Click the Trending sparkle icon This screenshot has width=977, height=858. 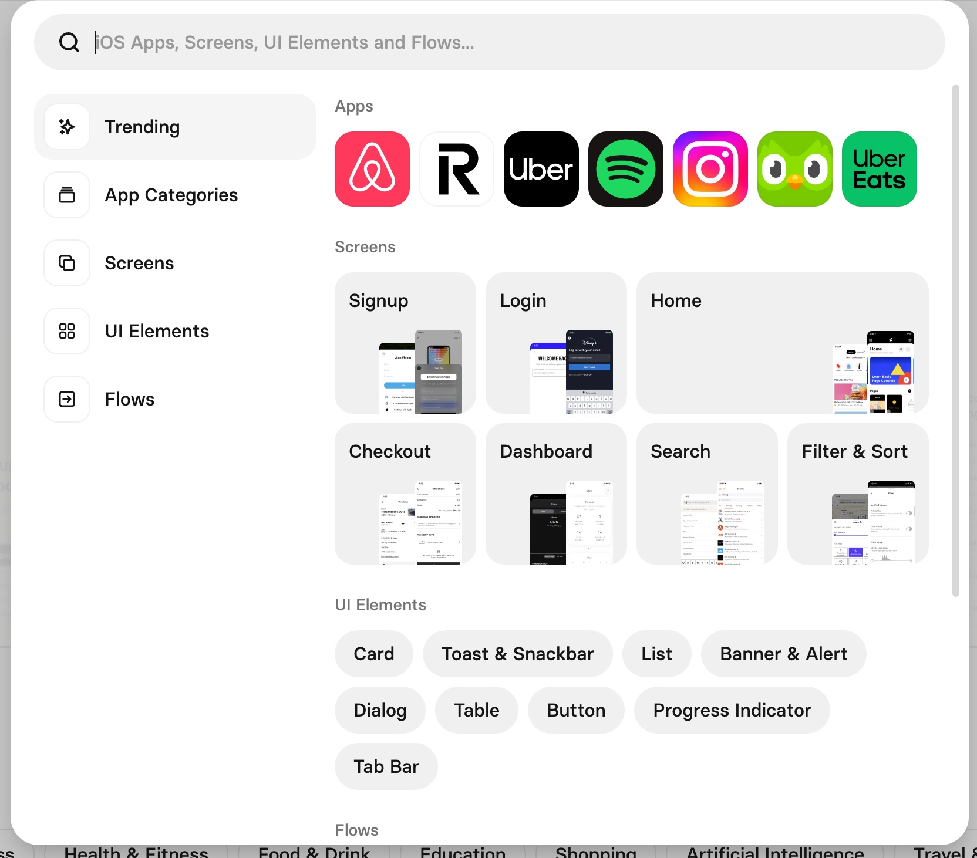pyautogui.click(x=67, y=127)
